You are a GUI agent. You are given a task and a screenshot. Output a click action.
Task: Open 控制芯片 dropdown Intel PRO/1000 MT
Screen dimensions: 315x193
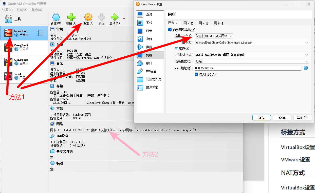pos(252,55)
